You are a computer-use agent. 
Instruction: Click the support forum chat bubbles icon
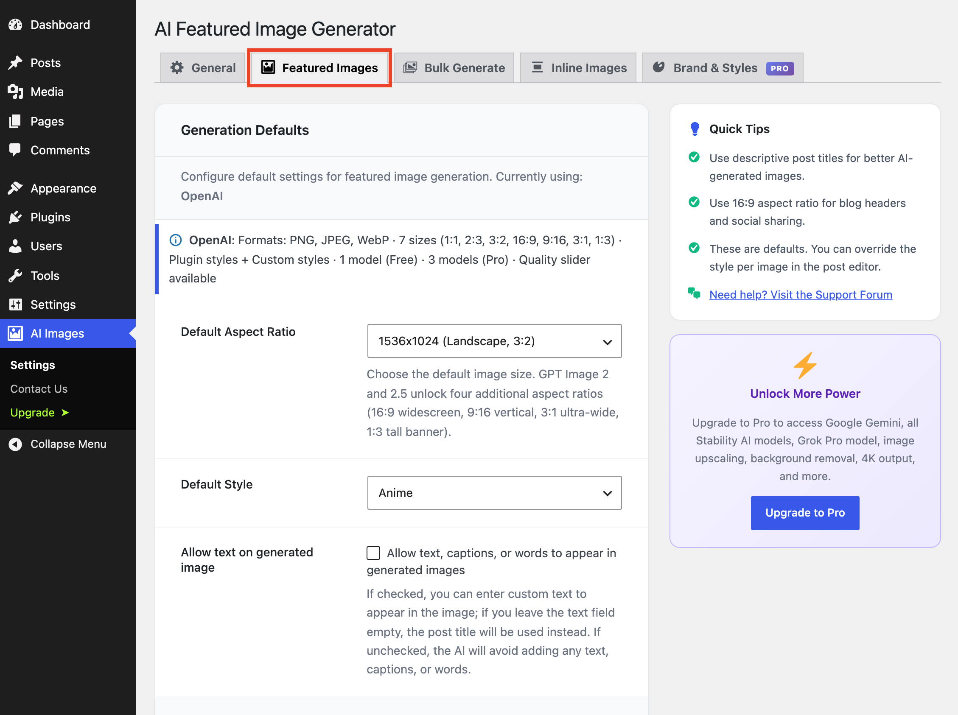click(694, 293)
